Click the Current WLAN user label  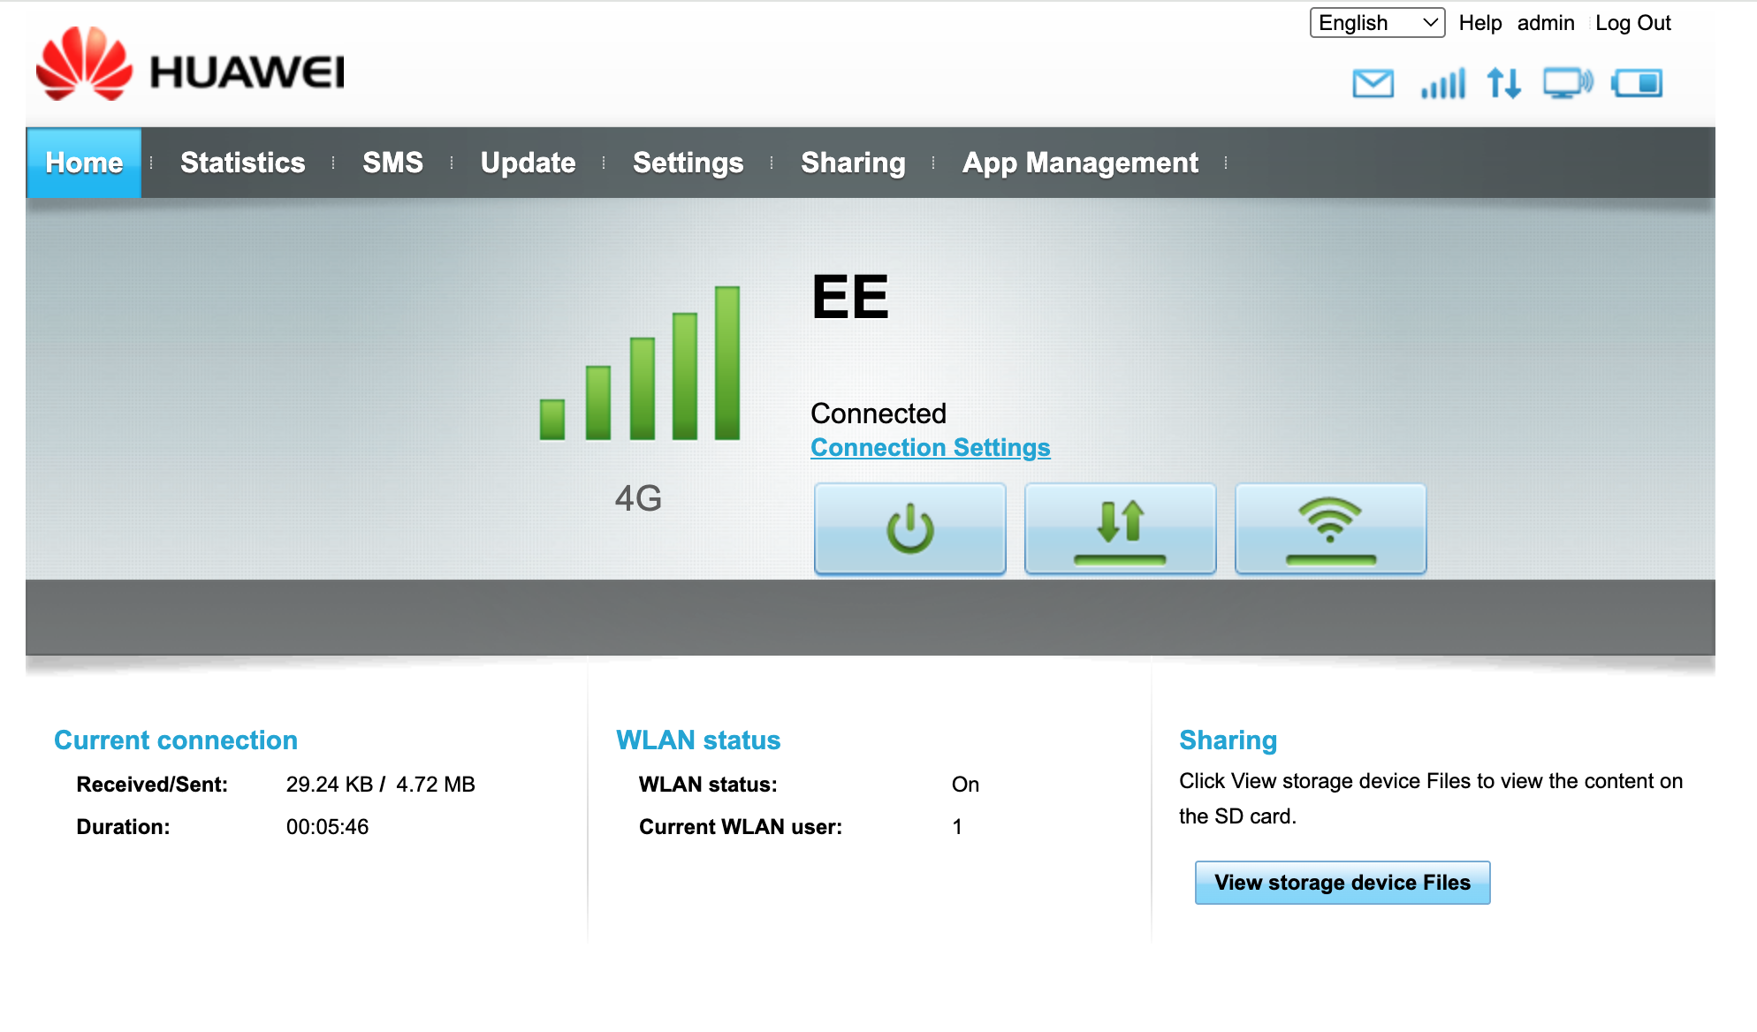point(741,827)
